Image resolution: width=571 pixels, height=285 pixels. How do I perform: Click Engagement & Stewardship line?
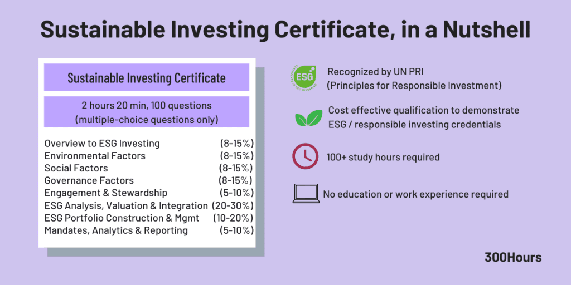pyautogui.click(x=106, y=193)
